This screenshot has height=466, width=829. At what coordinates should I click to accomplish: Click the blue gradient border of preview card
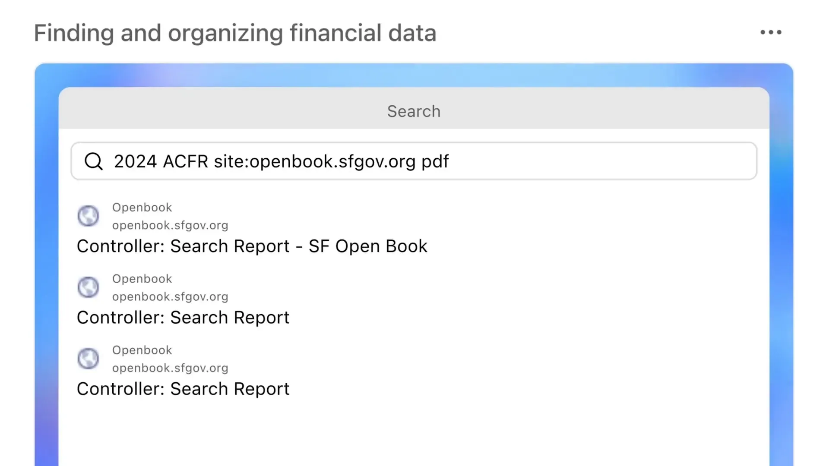(x=46, y=259)
